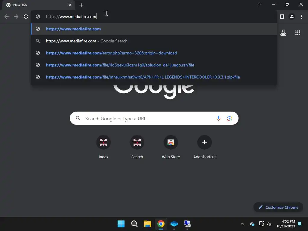Open the error.php?errno=320 suggestion
The height and width of the screenshot is (231, 308).
(154, 53)
